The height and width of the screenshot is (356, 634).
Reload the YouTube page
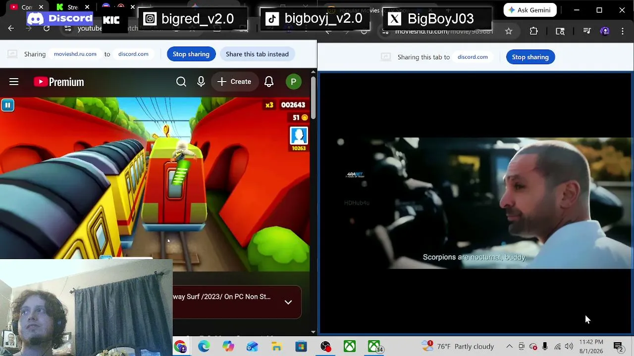pos(47,29)
